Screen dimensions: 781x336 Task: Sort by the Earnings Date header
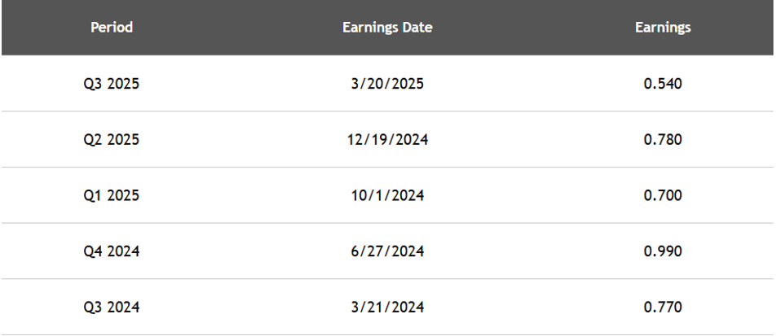click(387, 28)
